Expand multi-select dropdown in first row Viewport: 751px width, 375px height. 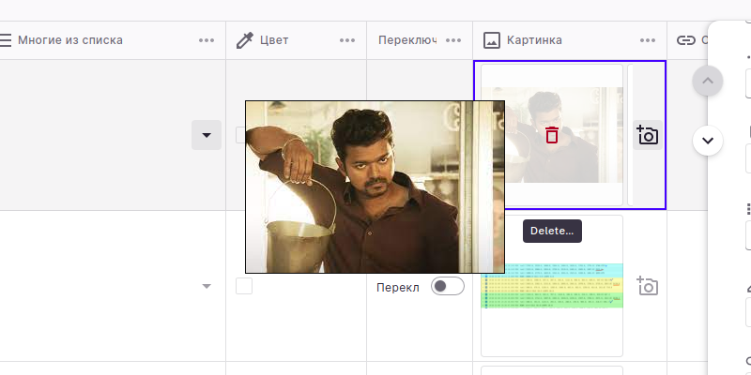pos(207,135)
